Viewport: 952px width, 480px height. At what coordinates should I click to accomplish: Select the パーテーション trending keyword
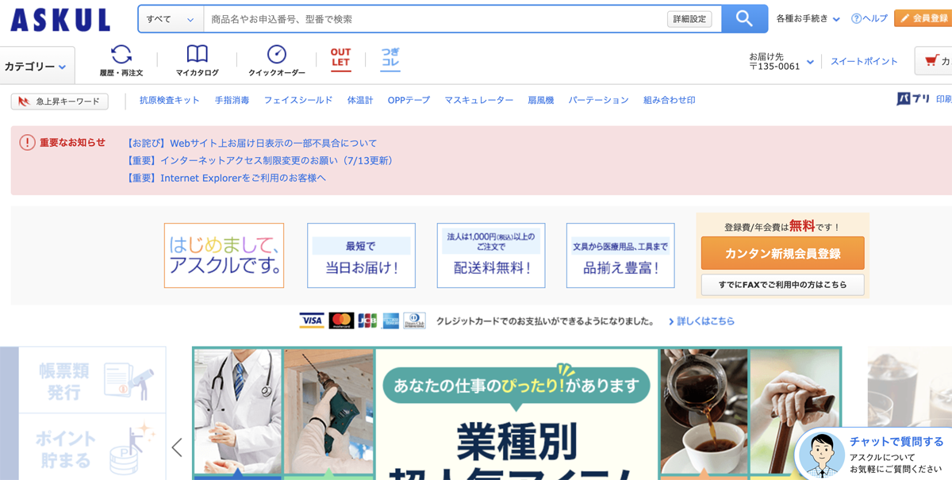(x=598, y=101)
